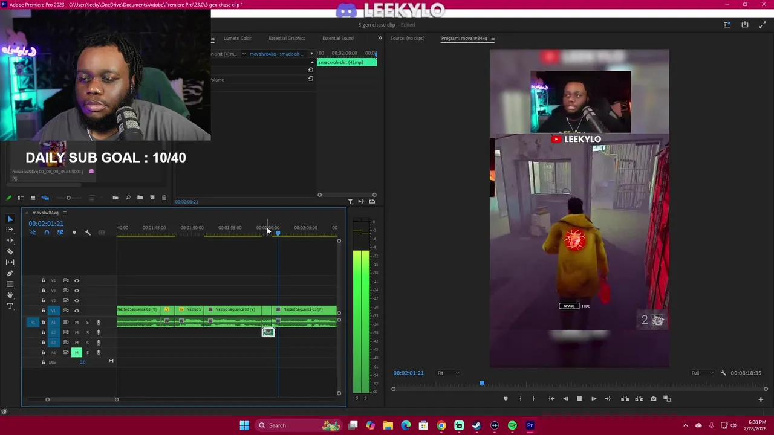Viewport: 774px width, 435px height.
Task: Select the Selection tool arrow
Action: pos(10,219)
